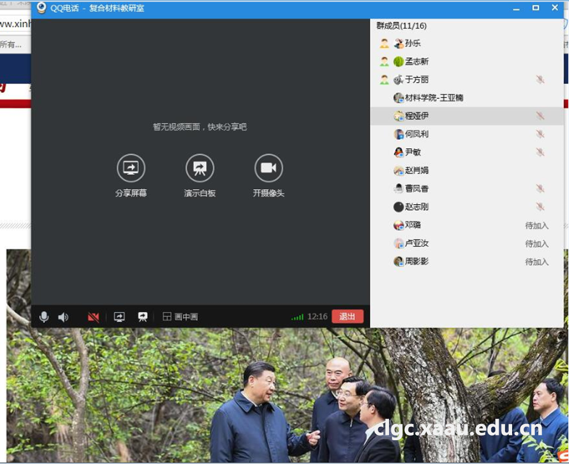Click the large 分享屏幕 share screen icon
Viewport: 569px width, 464px height.
(131, 168)
